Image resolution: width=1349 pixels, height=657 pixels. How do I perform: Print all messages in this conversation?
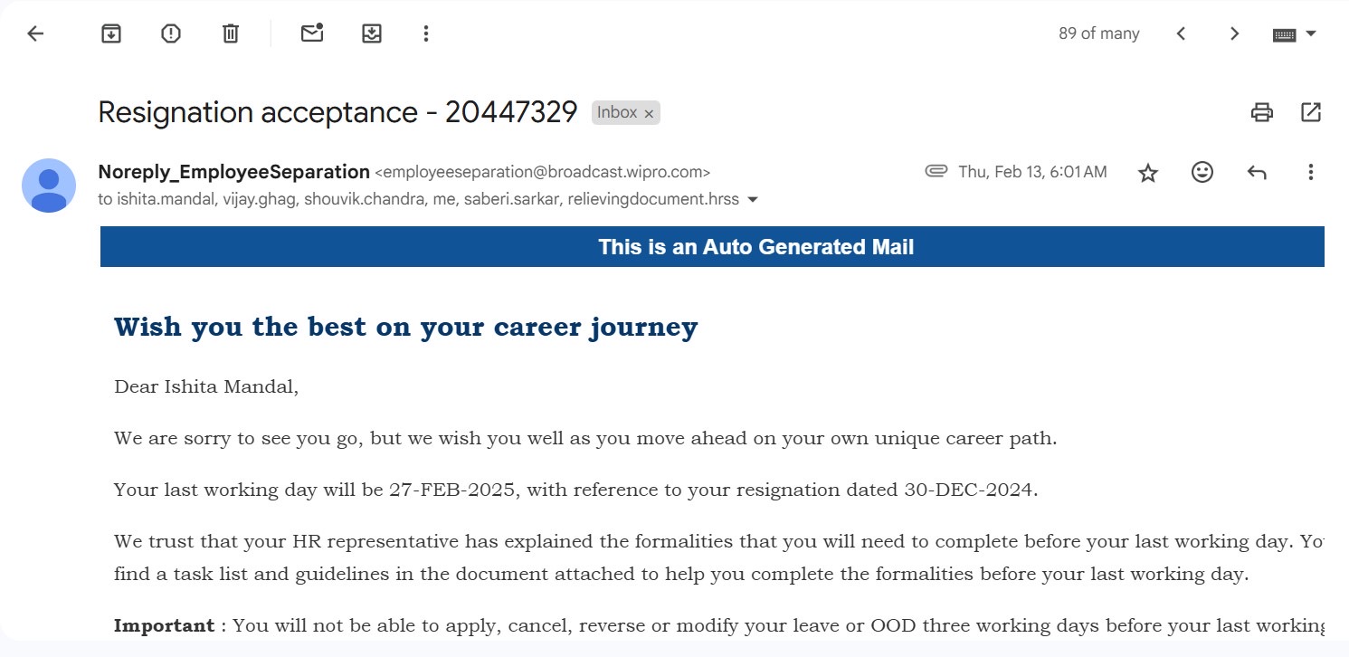pos(1262,112)
